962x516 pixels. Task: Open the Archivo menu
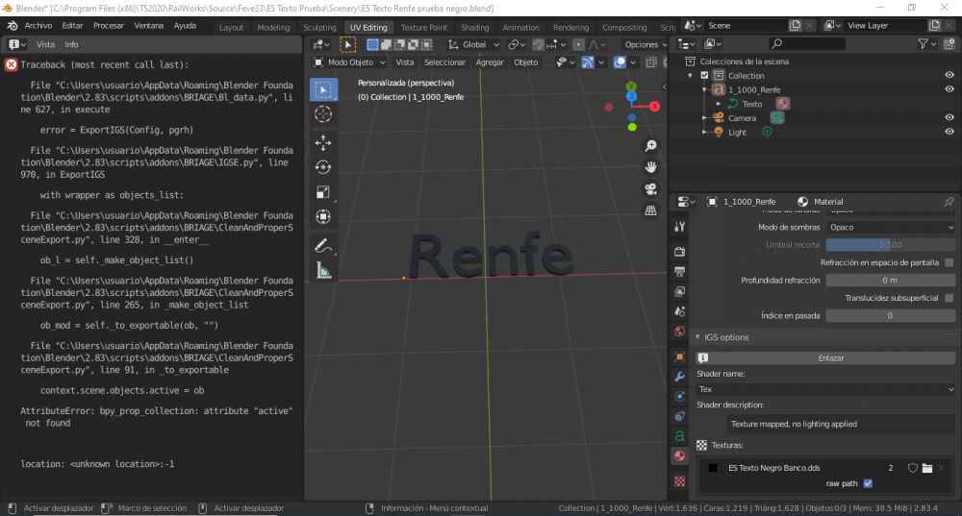pos(38,26)
